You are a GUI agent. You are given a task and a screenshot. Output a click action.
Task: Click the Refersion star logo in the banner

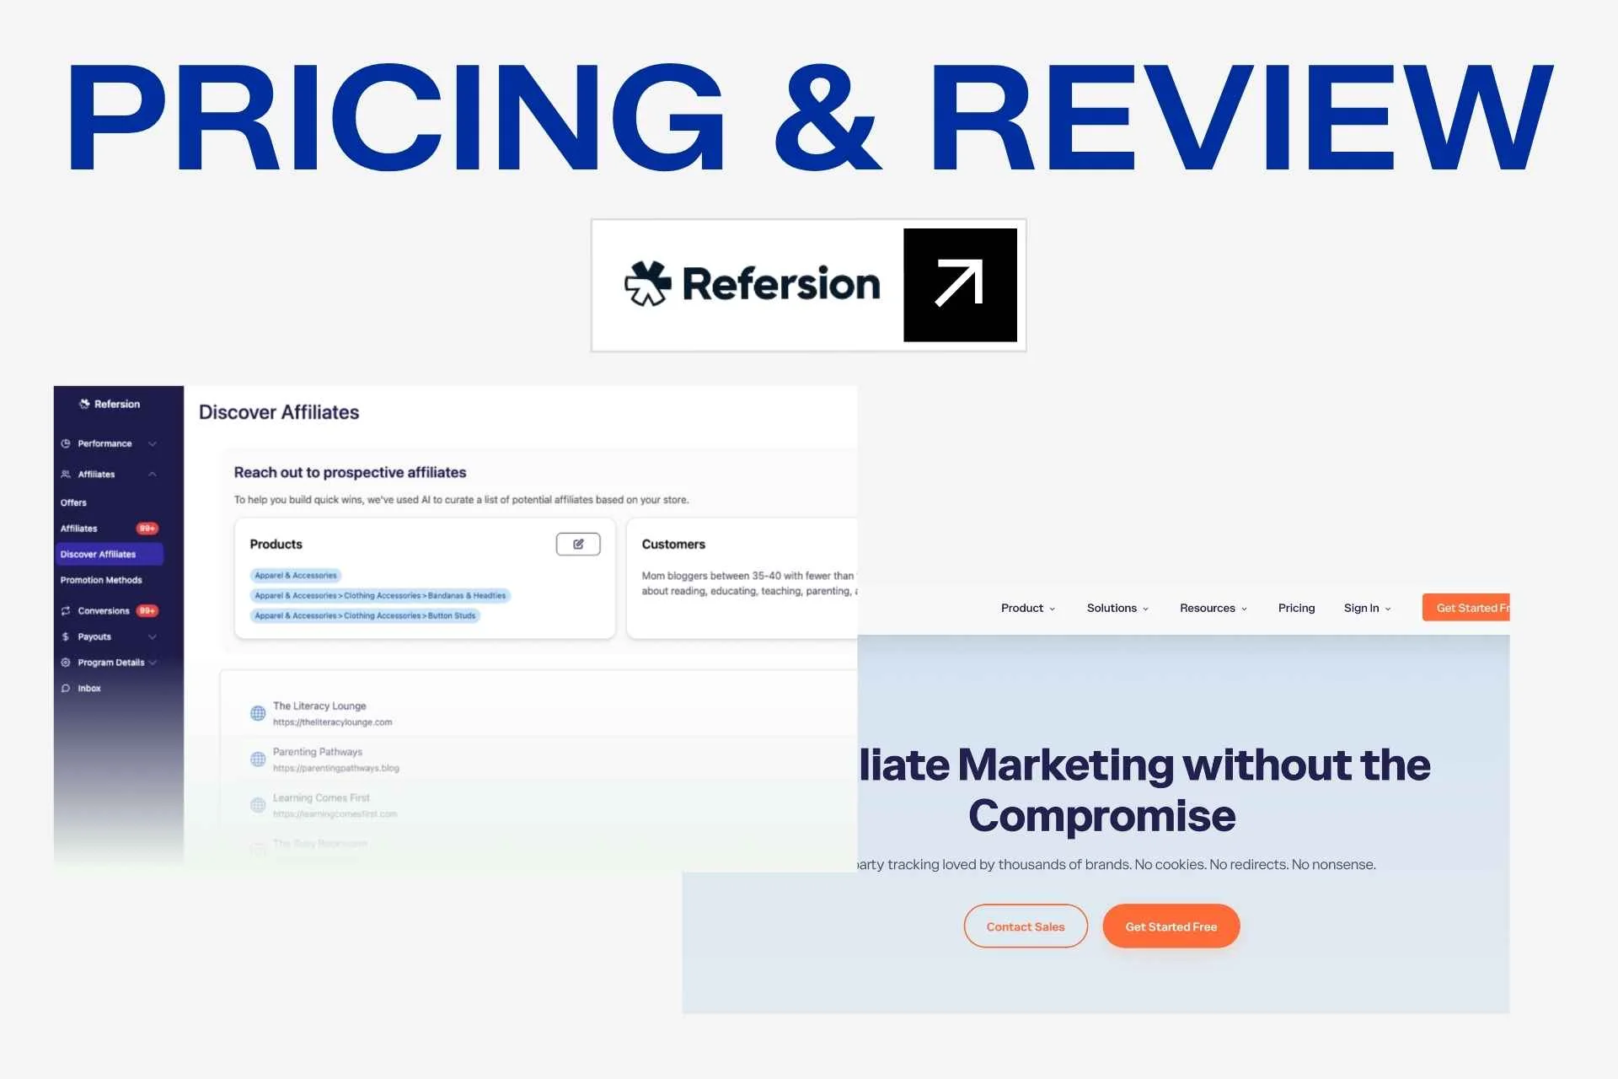(647, 283)
